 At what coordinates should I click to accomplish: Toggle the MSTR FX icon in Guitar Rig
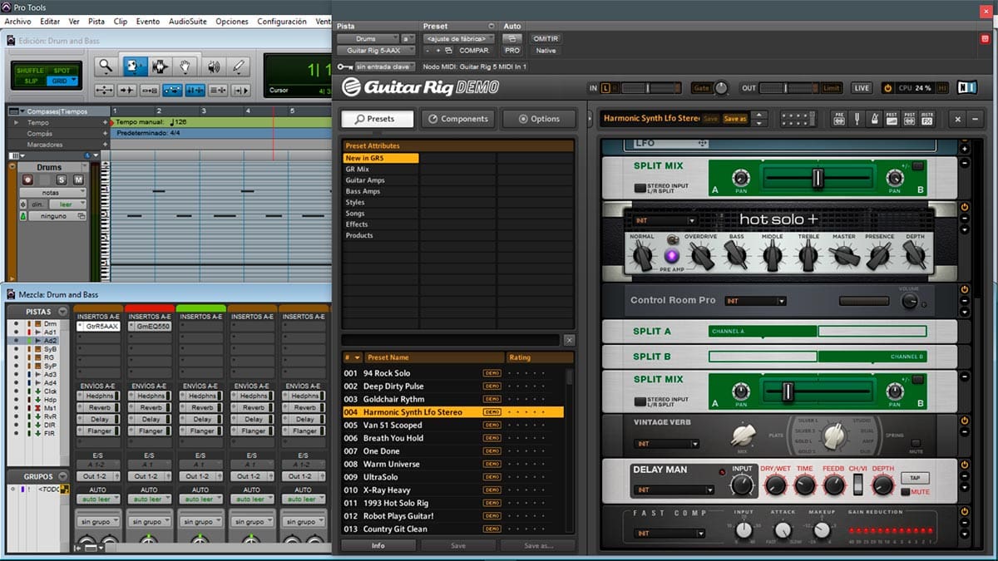click(927, 119)
